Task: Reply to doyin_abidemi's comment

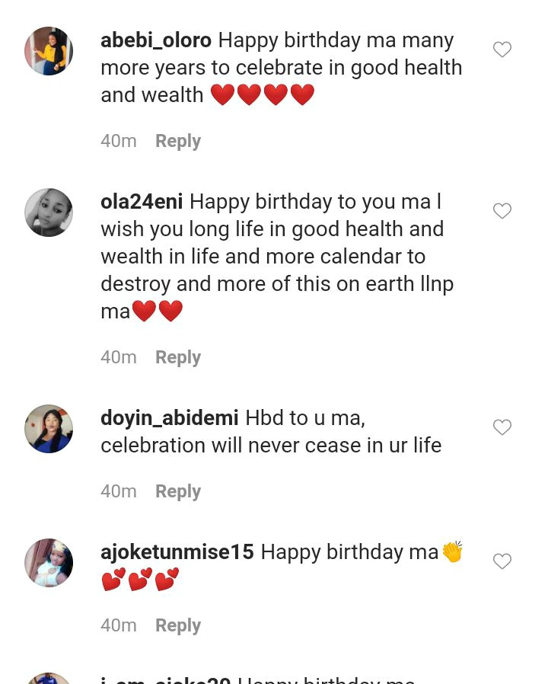Action: coord(178,491)
